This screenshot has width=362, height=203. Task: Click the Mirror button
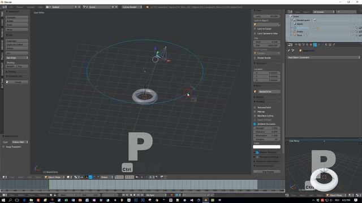tap(17, 29)
